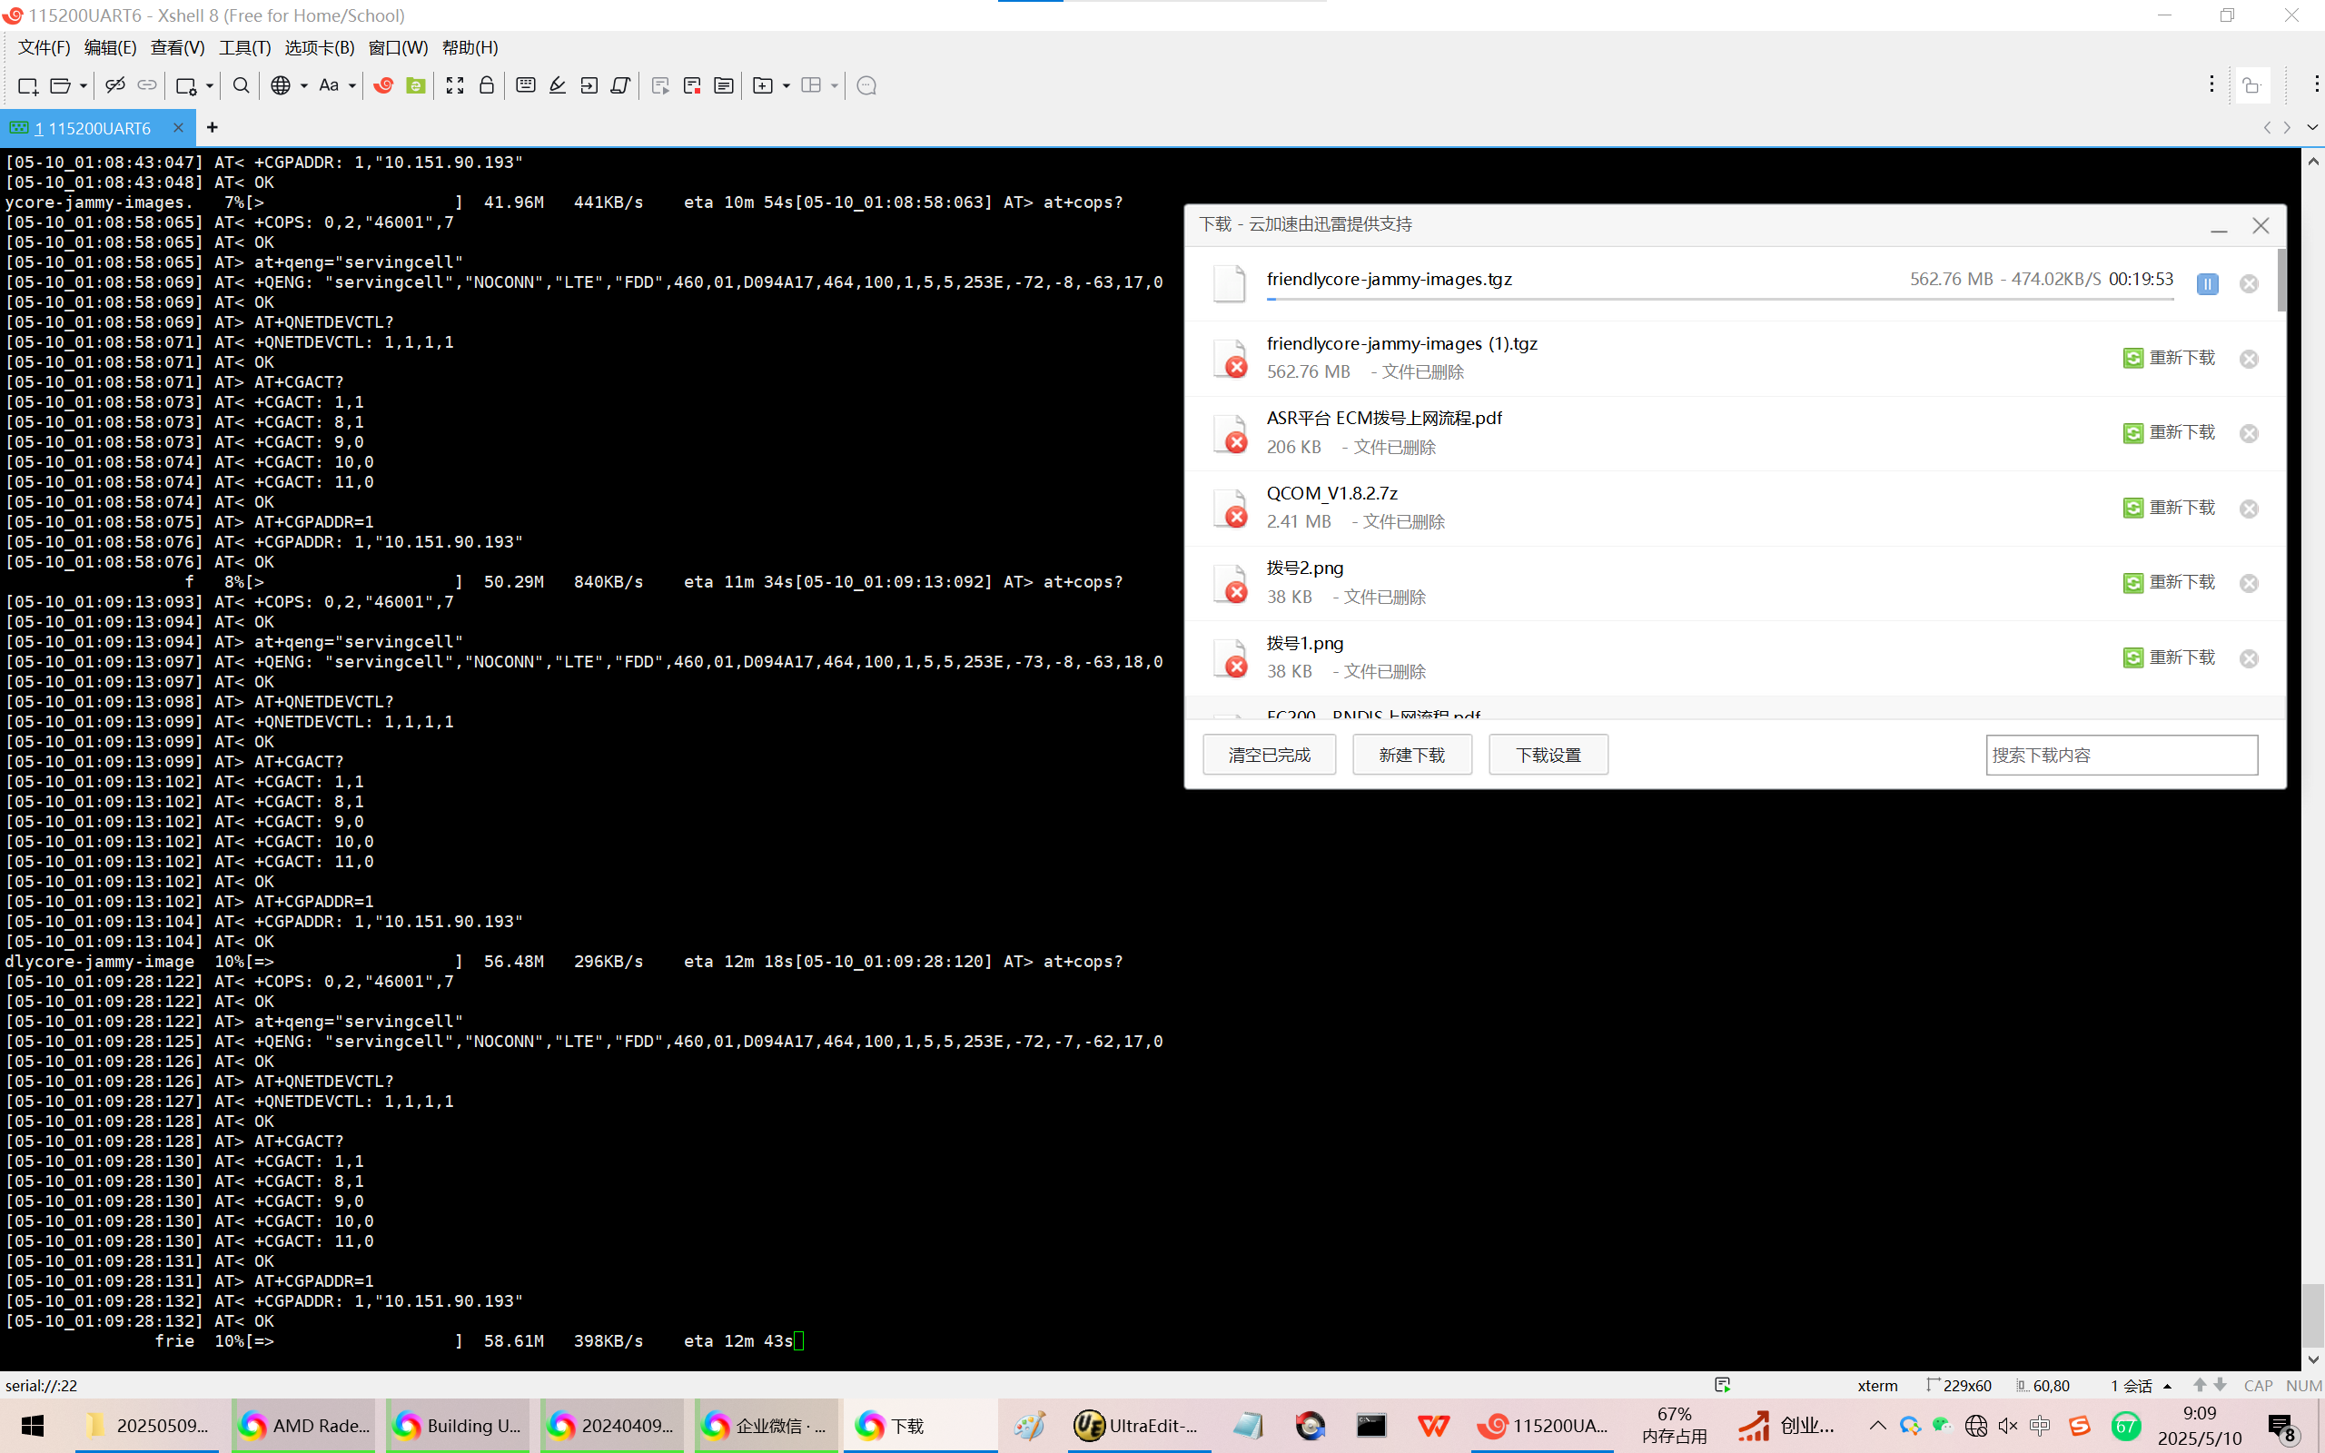Expand the Open session dropdown arrow
The width and height of the screenshot is (2325, 1453).
point(84,86)
